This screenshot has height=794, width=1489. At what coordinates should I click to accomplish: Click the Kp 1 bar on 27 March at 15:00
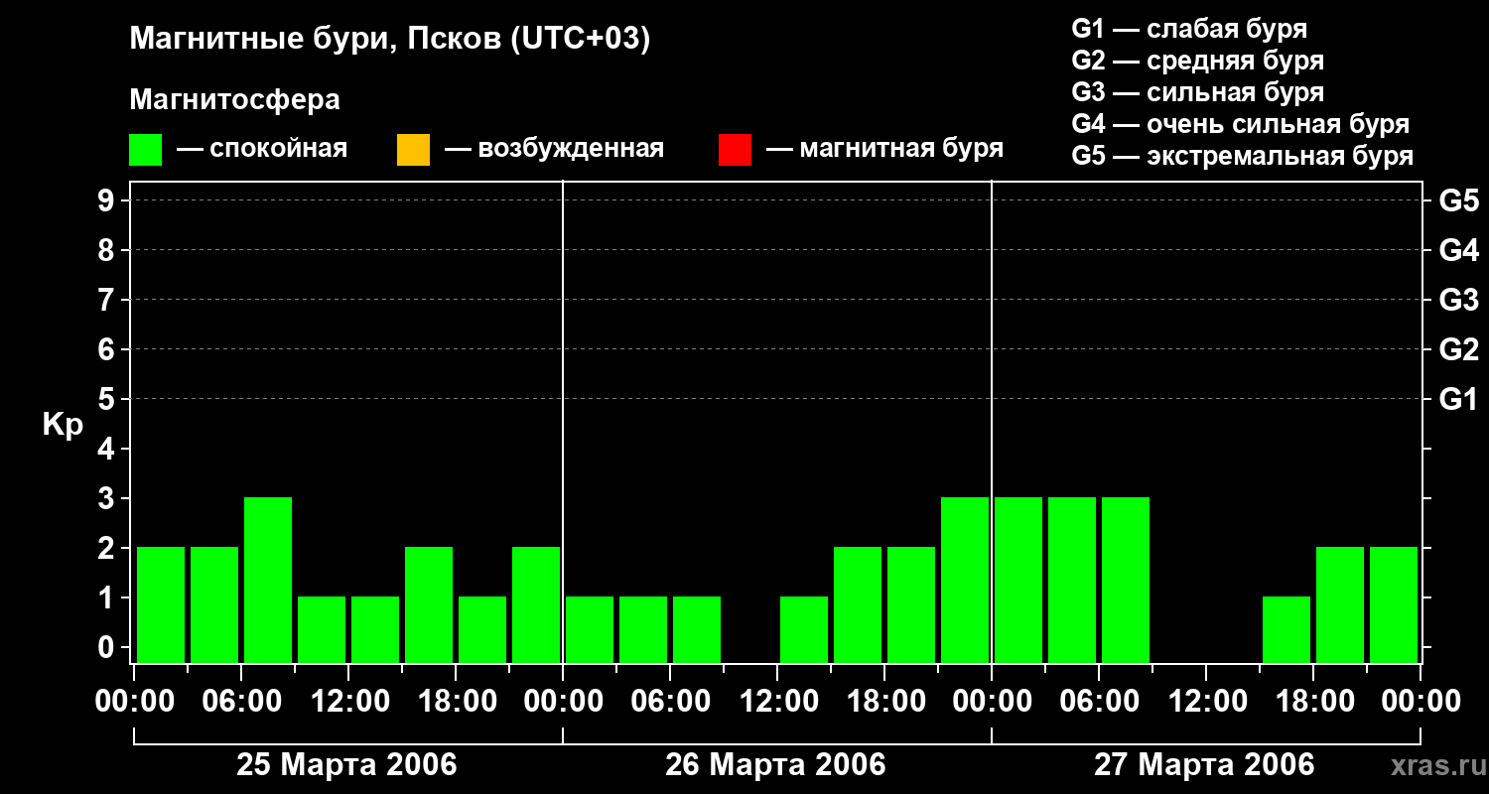1286,629
